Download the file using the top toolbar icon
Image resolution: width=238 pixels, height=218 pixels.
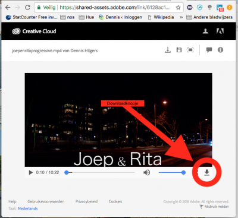(168, 50)
